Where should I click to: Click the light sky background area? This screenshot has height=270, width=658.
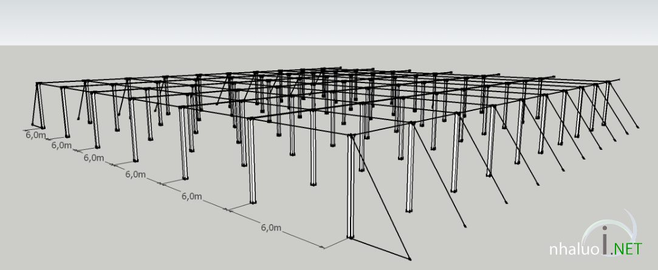(x=328, y=21)
